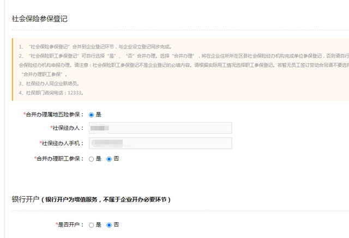349x238 pixels.
Task: Click the bold 银行开户为增值服务 note
Action: (108, 200)
